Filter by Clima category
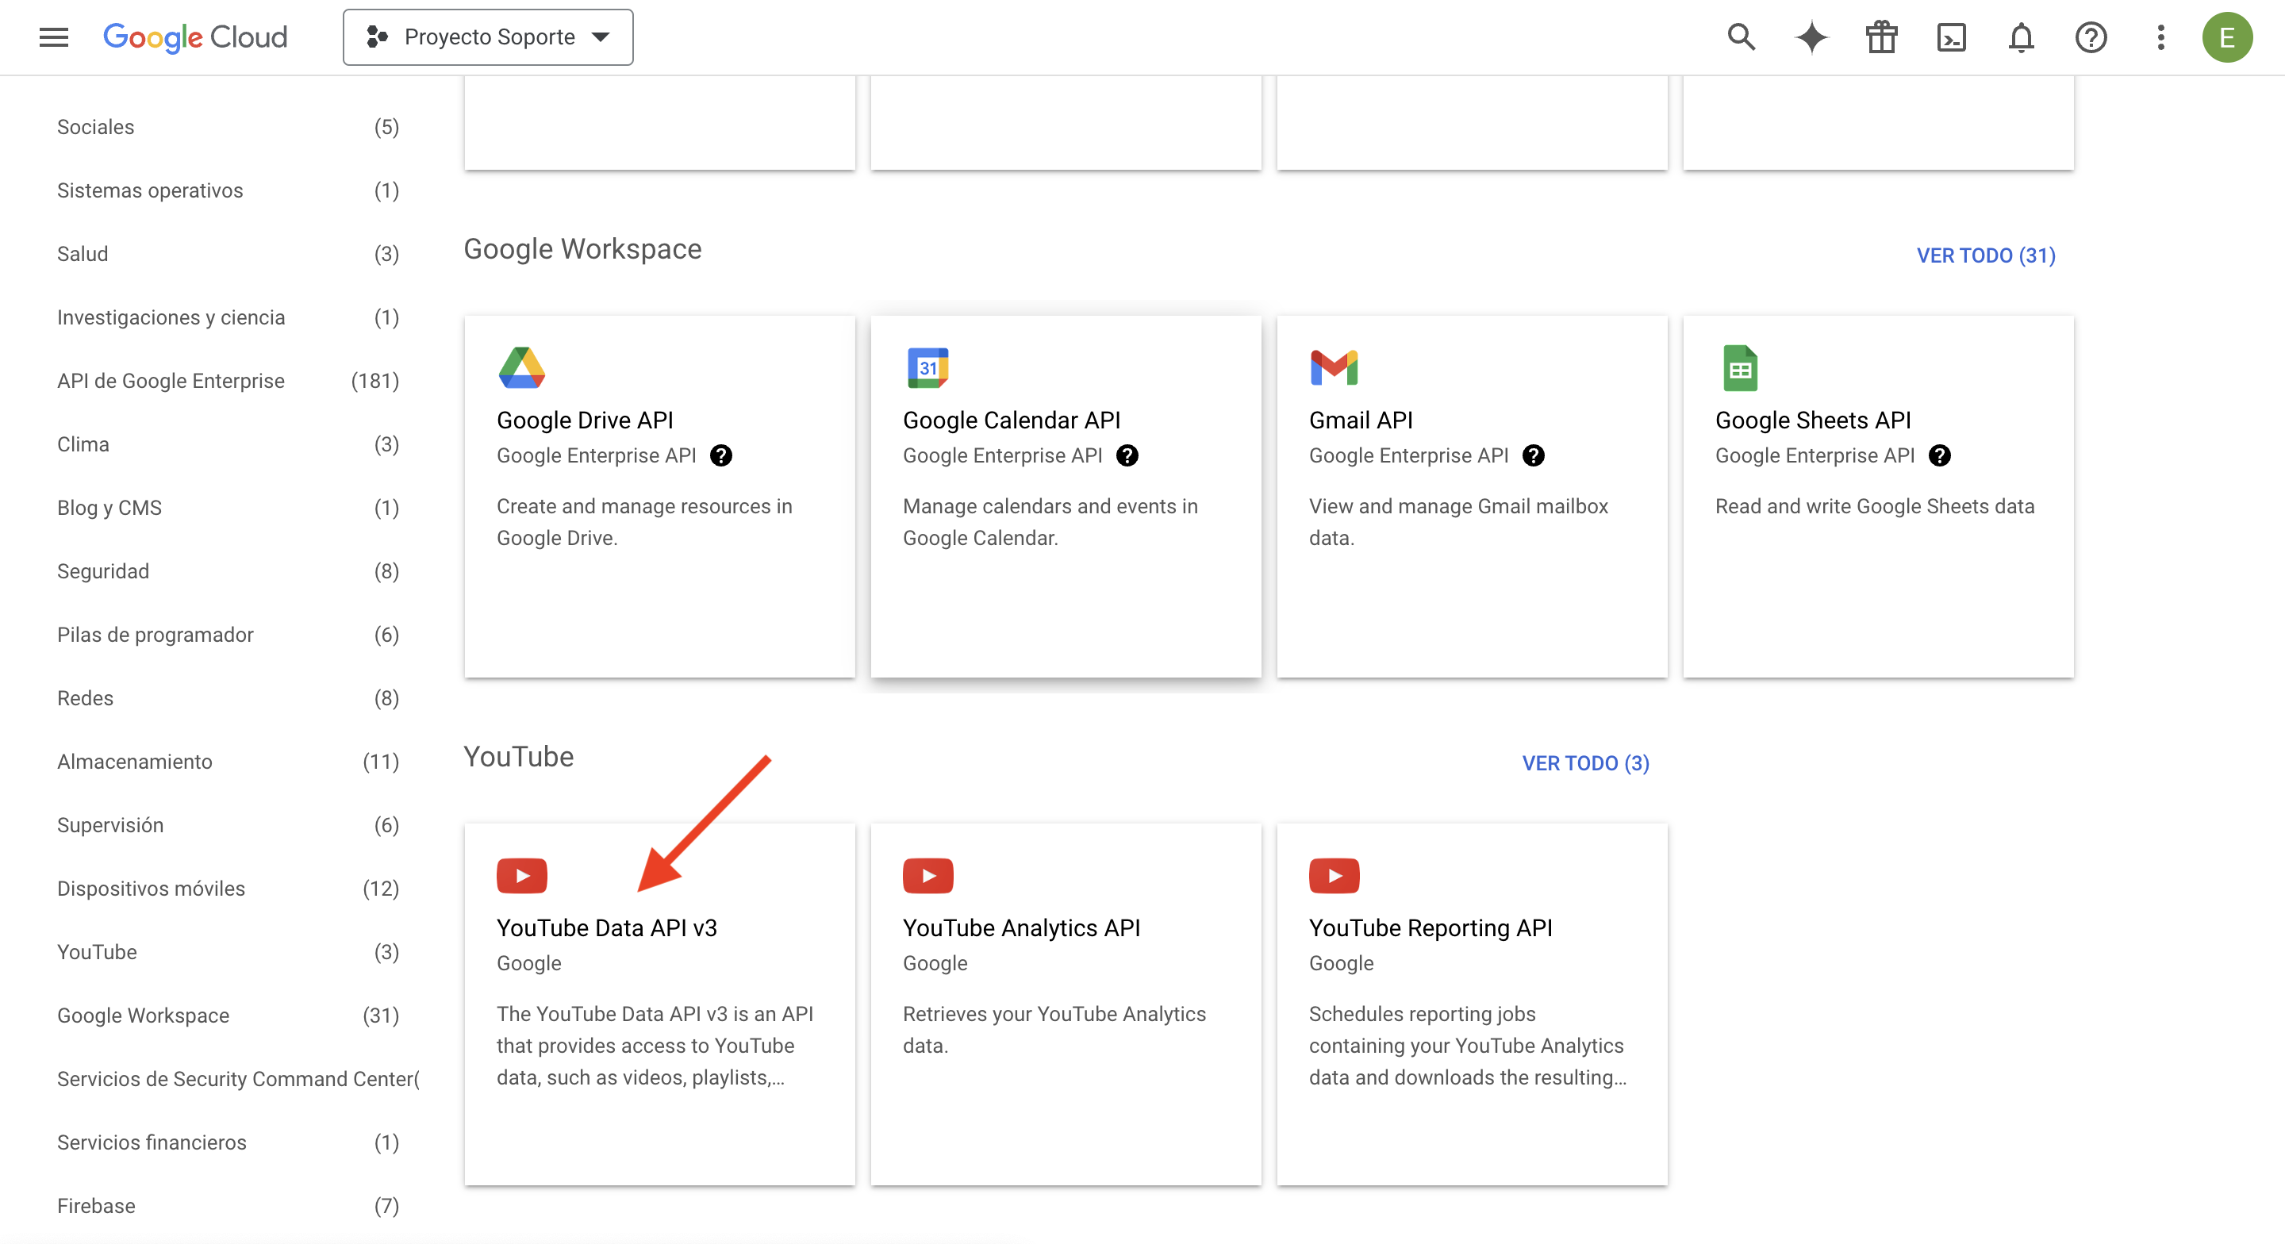 (228, 444)
